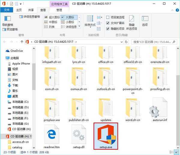Open the setup.exe installer icon
180x155 pixels.
(x=106, y=136)
